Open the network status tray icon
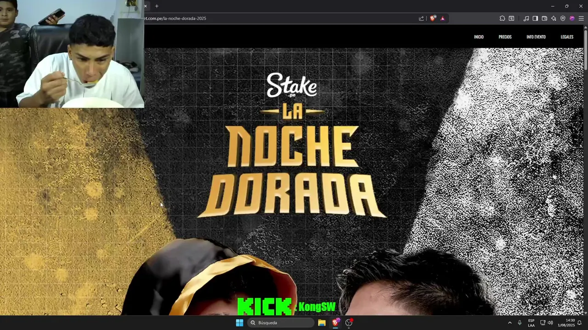The height and width of the screenshot is (330, 588). coord(543,323)
